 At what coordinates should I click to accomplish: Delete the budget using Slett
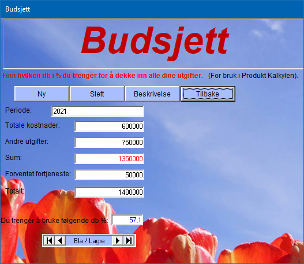tap(97, 94)
